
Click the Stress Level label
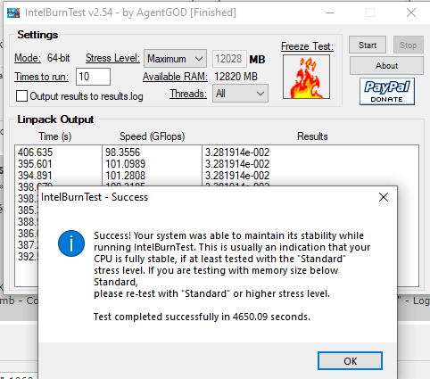(112, 58)
